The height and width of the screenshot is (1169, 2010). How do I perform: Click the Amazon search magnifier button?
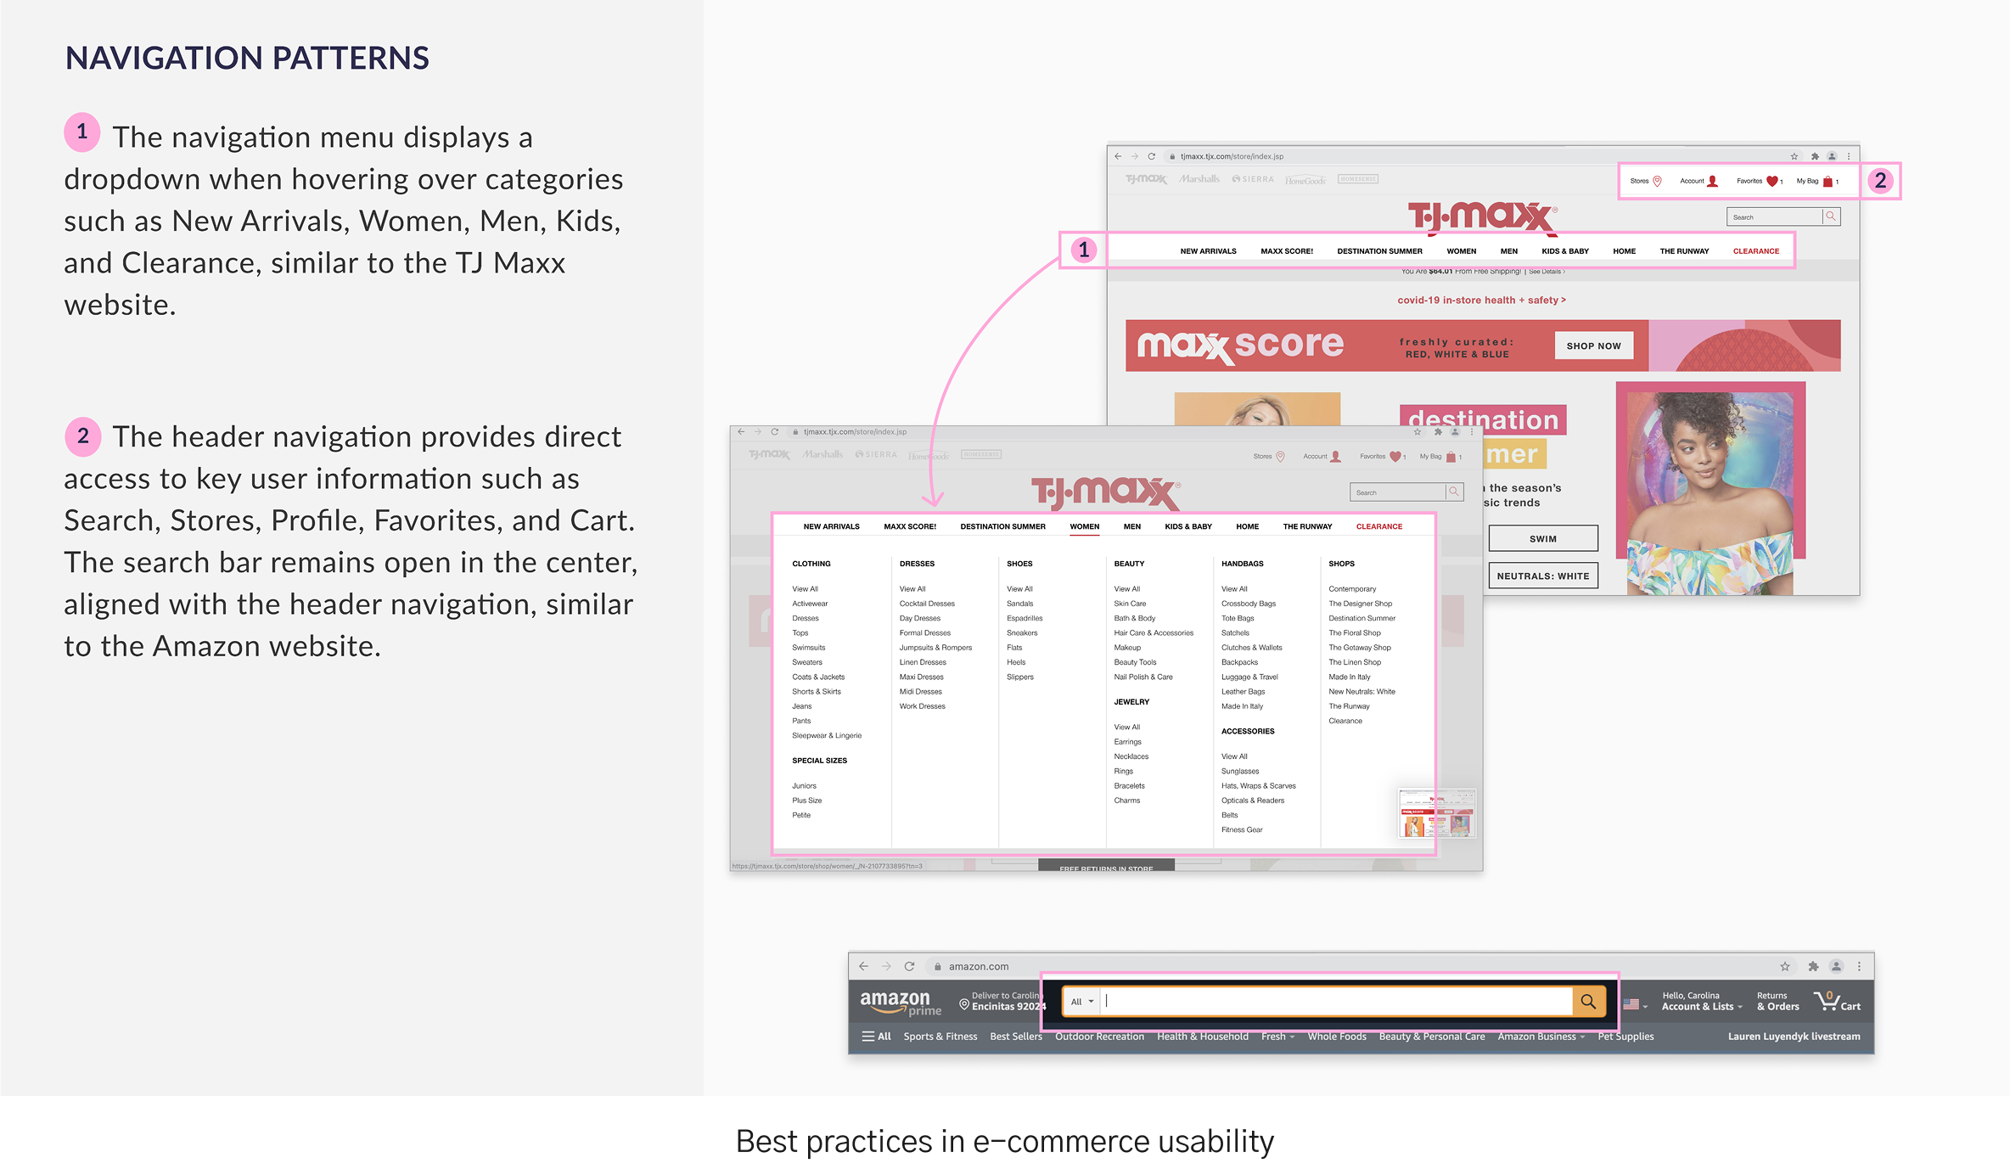(1587, 1002)
